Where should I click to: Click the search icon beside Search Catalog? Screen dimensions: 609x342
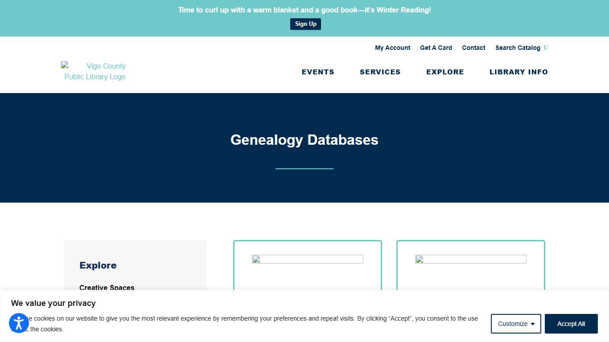click(546, 48)
